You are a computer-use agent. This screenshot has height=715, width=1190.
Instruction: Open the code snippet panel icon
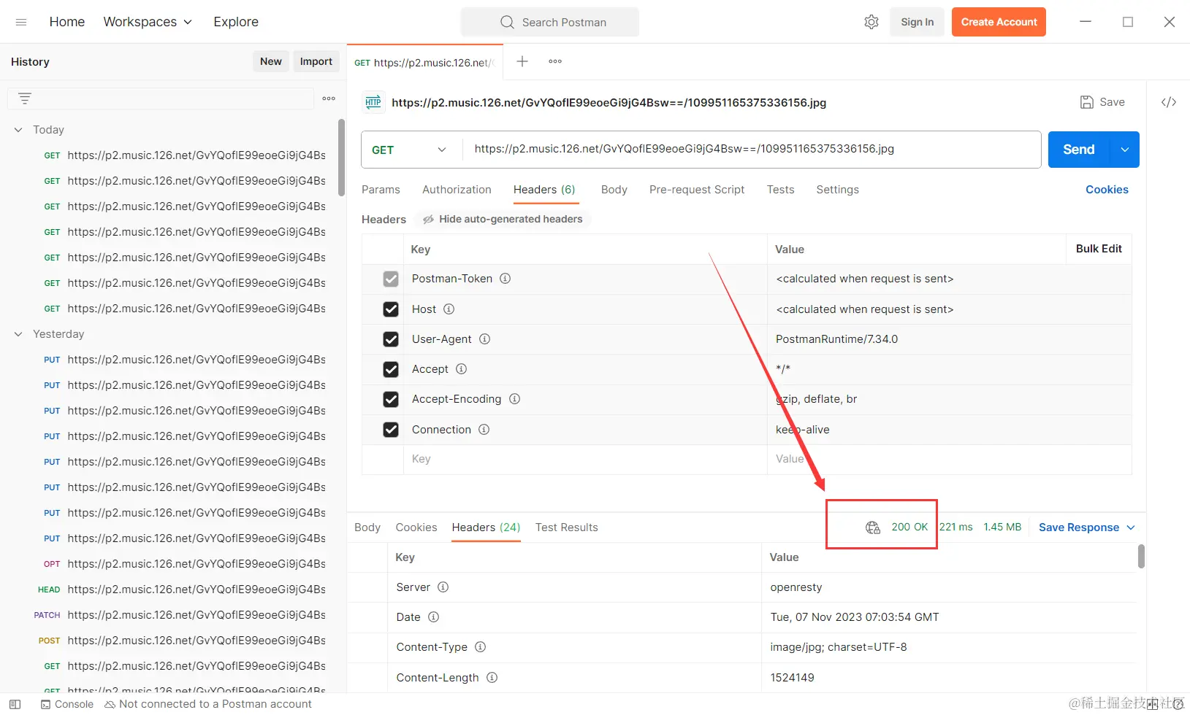[1169, 102]
